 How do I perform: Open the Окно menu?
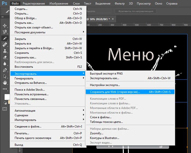pos(159,4)
